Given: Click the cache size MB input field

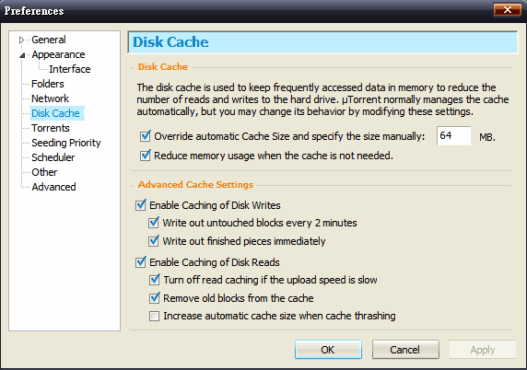Looking at the screenshot, I should (453, 136).
